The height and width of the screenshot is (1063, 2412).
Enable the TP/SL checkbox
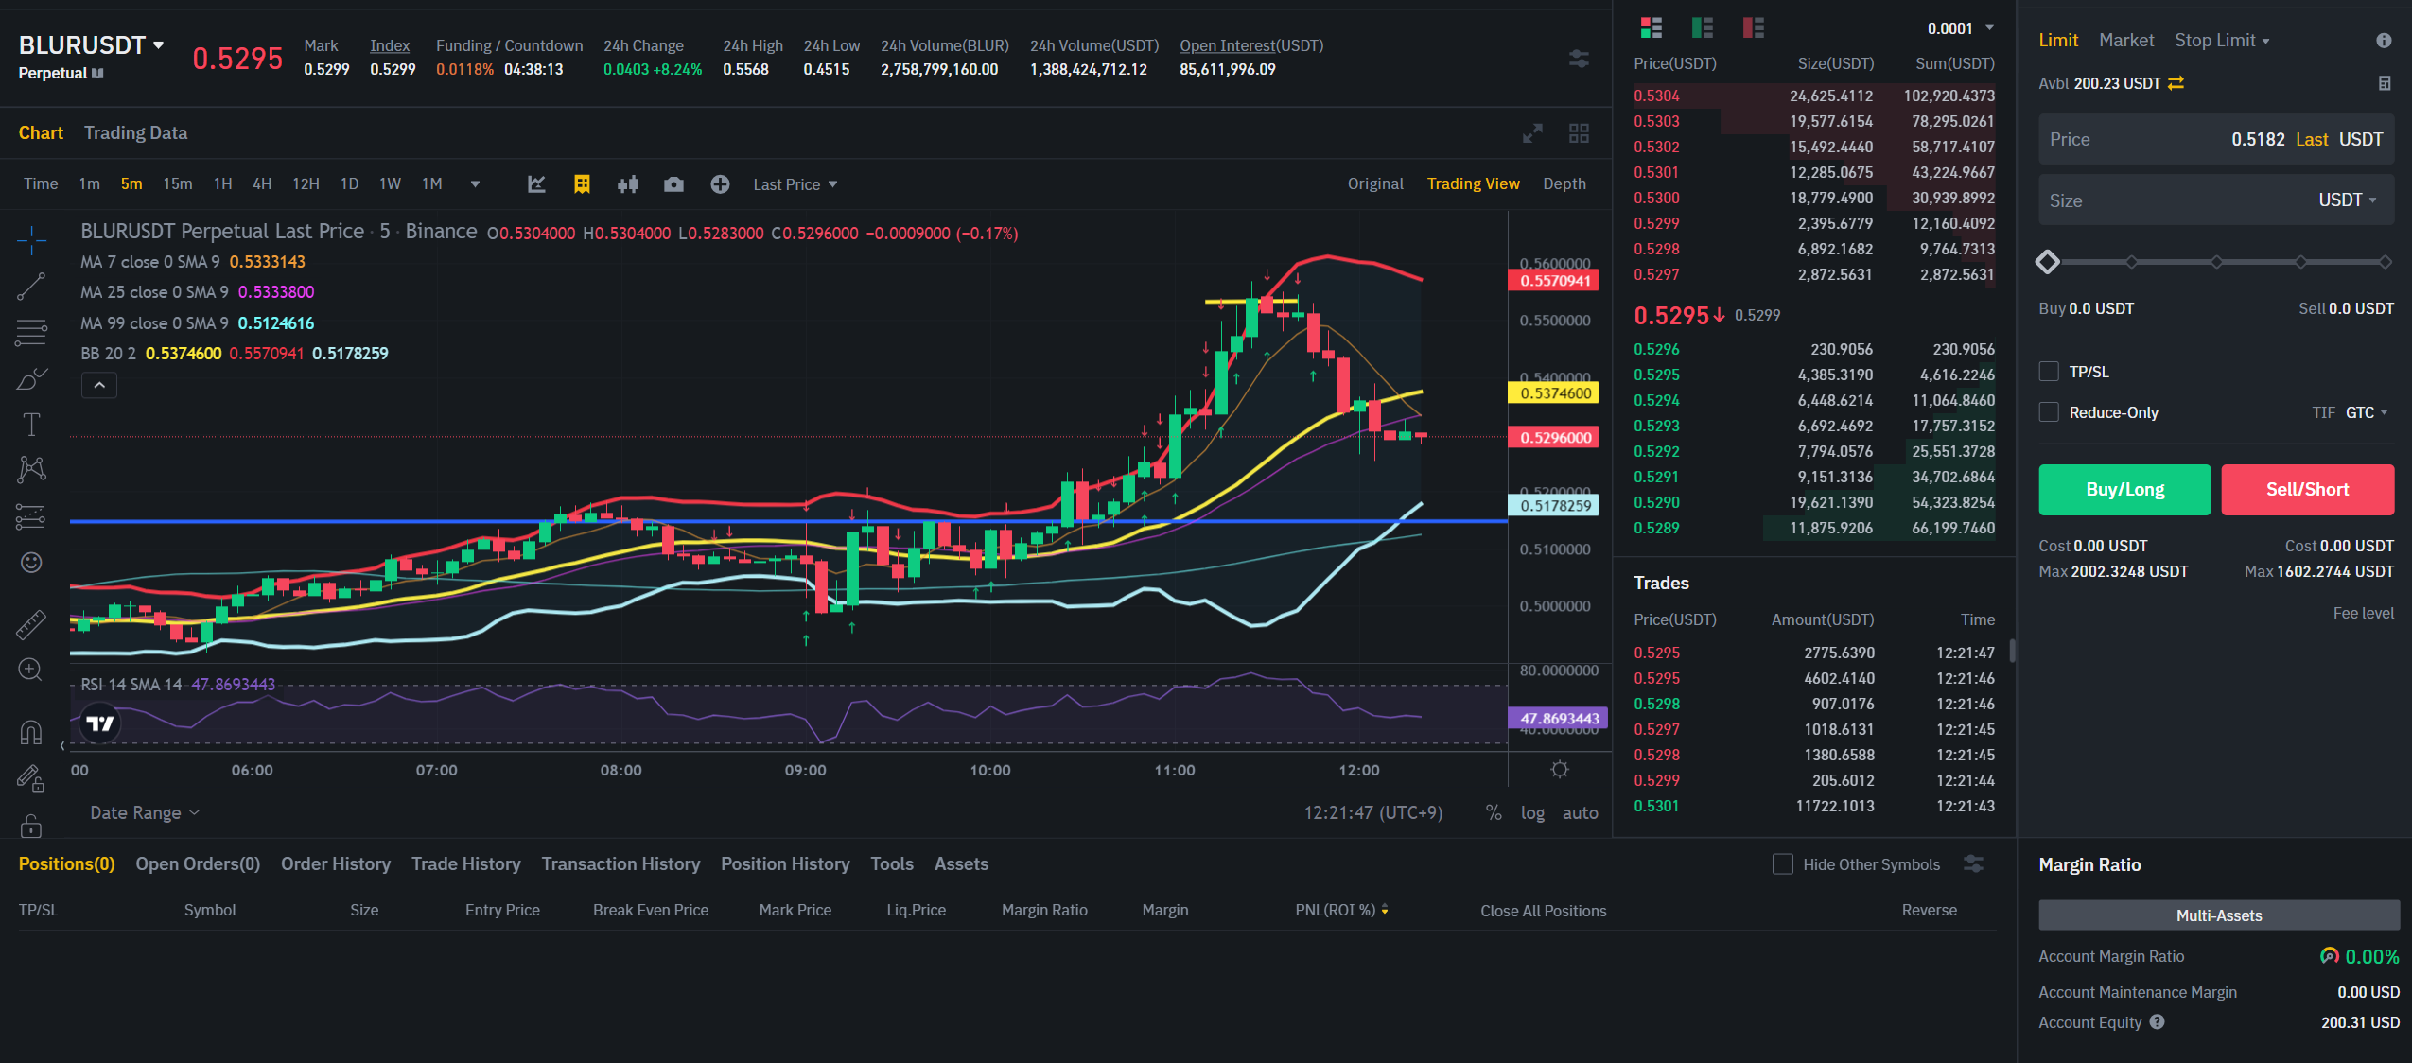pyautogui.click(x=2049, y=372)
